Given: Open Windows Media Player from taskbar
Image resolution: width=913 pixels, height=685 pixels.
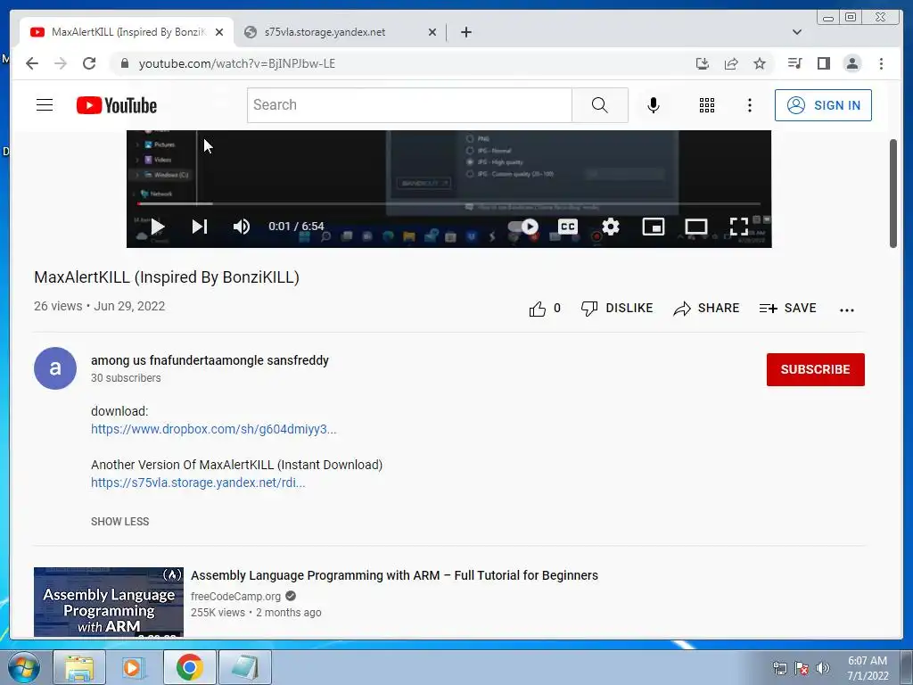Looking at the screenshot, I should tap(134, 667).
